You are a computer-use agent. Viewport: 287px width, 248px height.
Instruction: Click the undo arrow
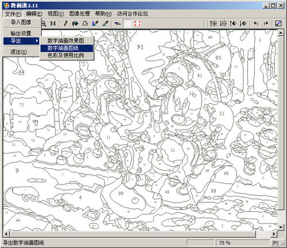coord(256,23)
